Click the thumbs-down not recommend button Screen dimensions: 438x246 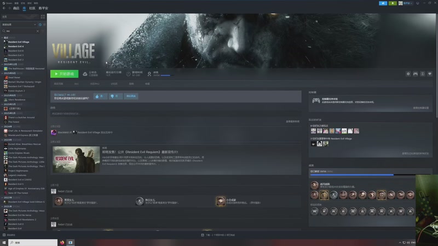[x=115, y=96]
